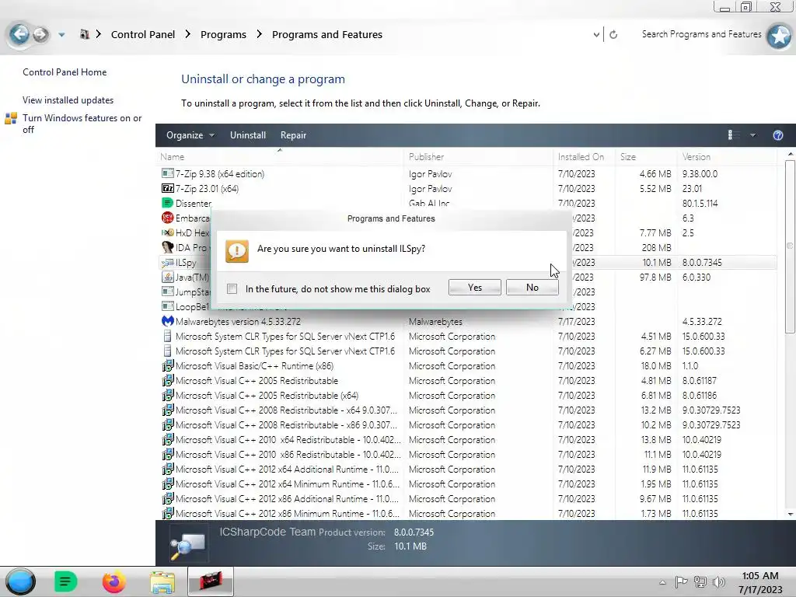Click the warning icon in the dialog
The width and height of the screenshot is (796, 597).
tap(236, 251)
